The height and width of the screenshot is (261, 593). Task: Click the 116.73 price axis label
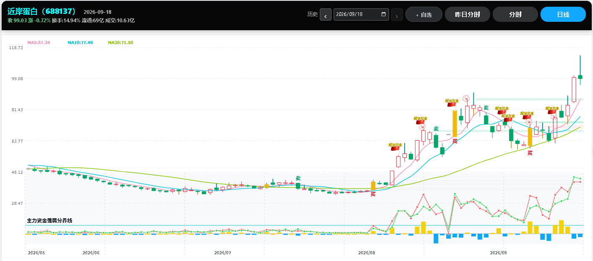coord(16,48)
